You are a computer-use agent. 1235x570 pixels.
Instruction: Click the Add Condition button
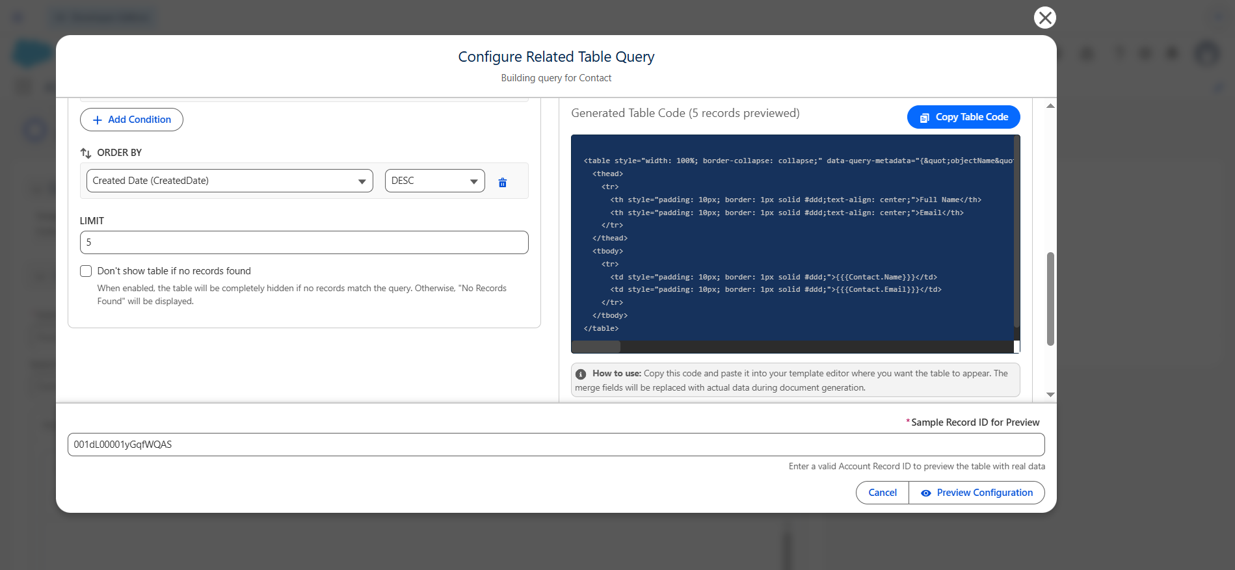(131, 120)
